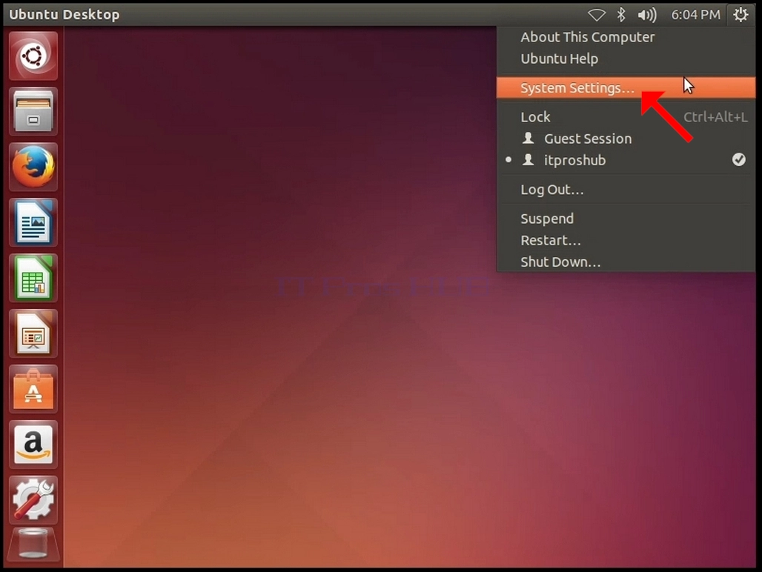Click the network Wi-Fi indicator icon
Screen dimensions: 762x572
click(x=596, y=15)
